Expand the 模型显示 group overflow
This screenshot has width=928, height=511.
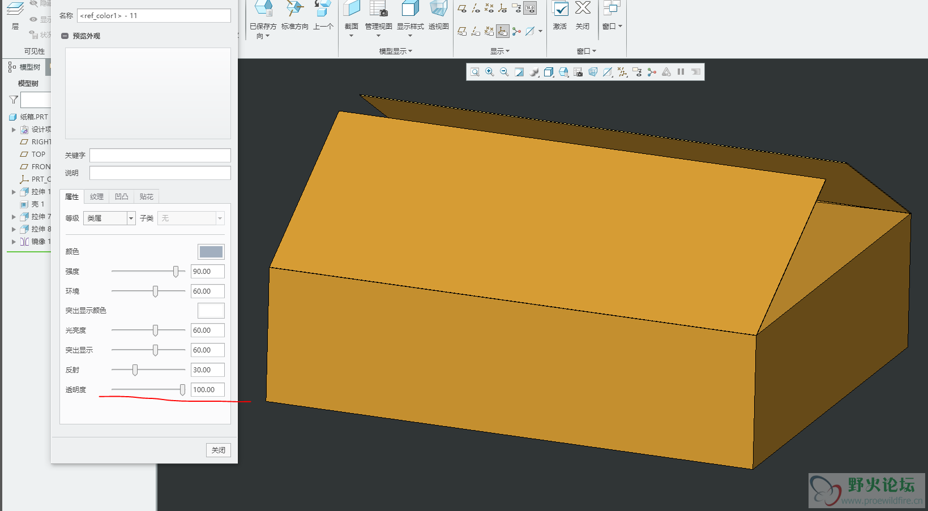coord(395,51)
